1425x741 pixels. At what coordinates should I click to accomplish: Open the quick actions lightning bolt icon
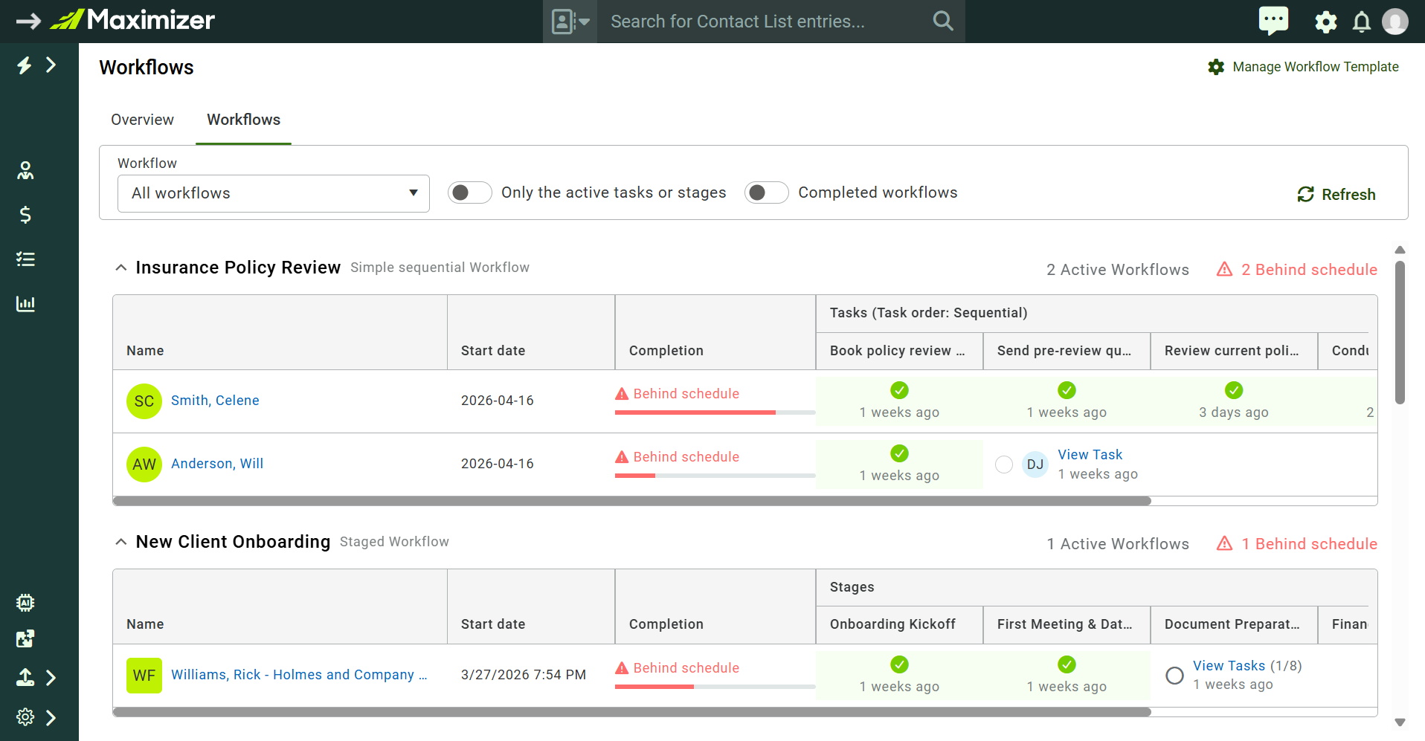click(25, 65)
